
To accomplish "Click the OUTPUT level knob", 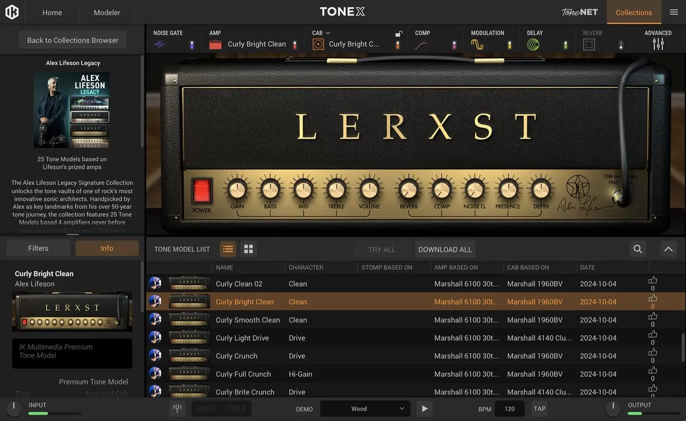I will [613, 409].
